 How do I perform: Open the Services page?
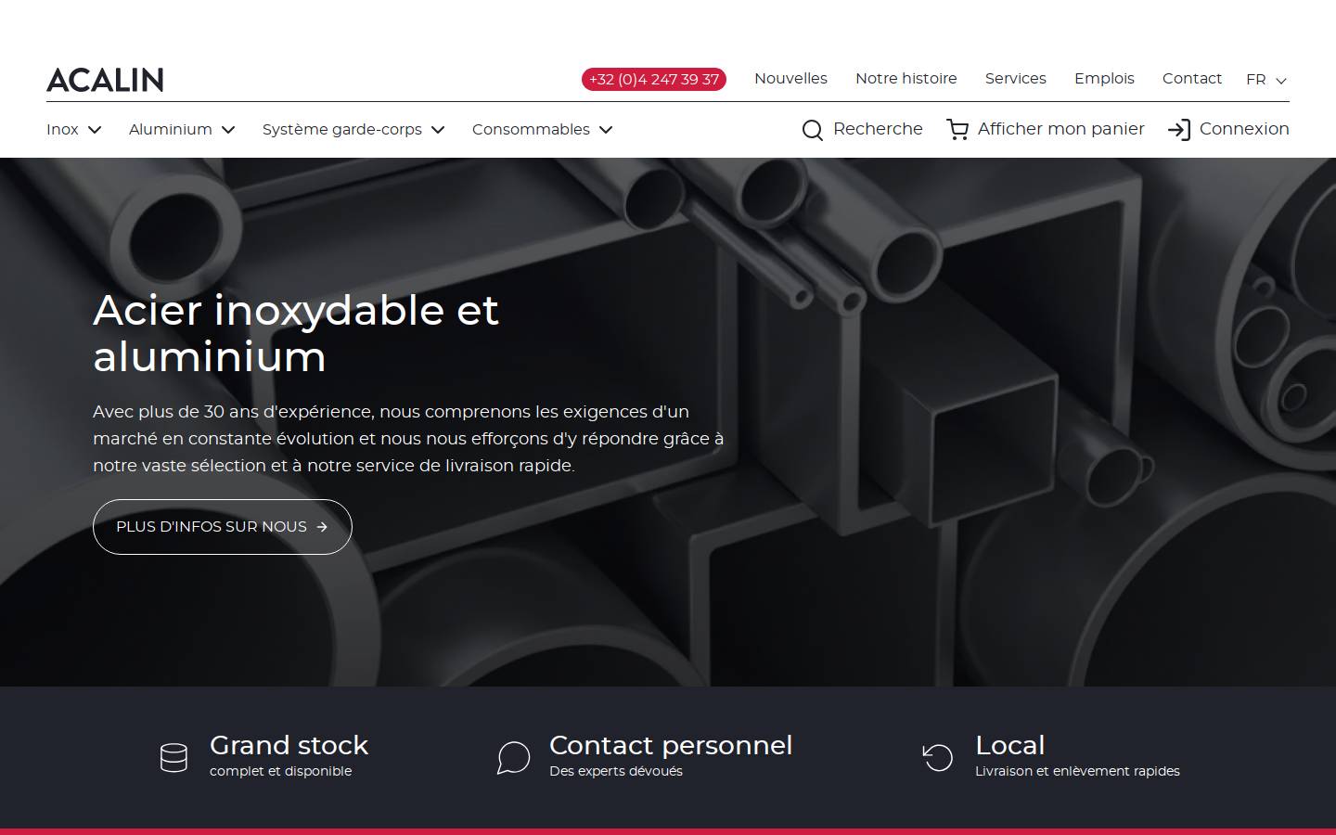[1015, 79]
